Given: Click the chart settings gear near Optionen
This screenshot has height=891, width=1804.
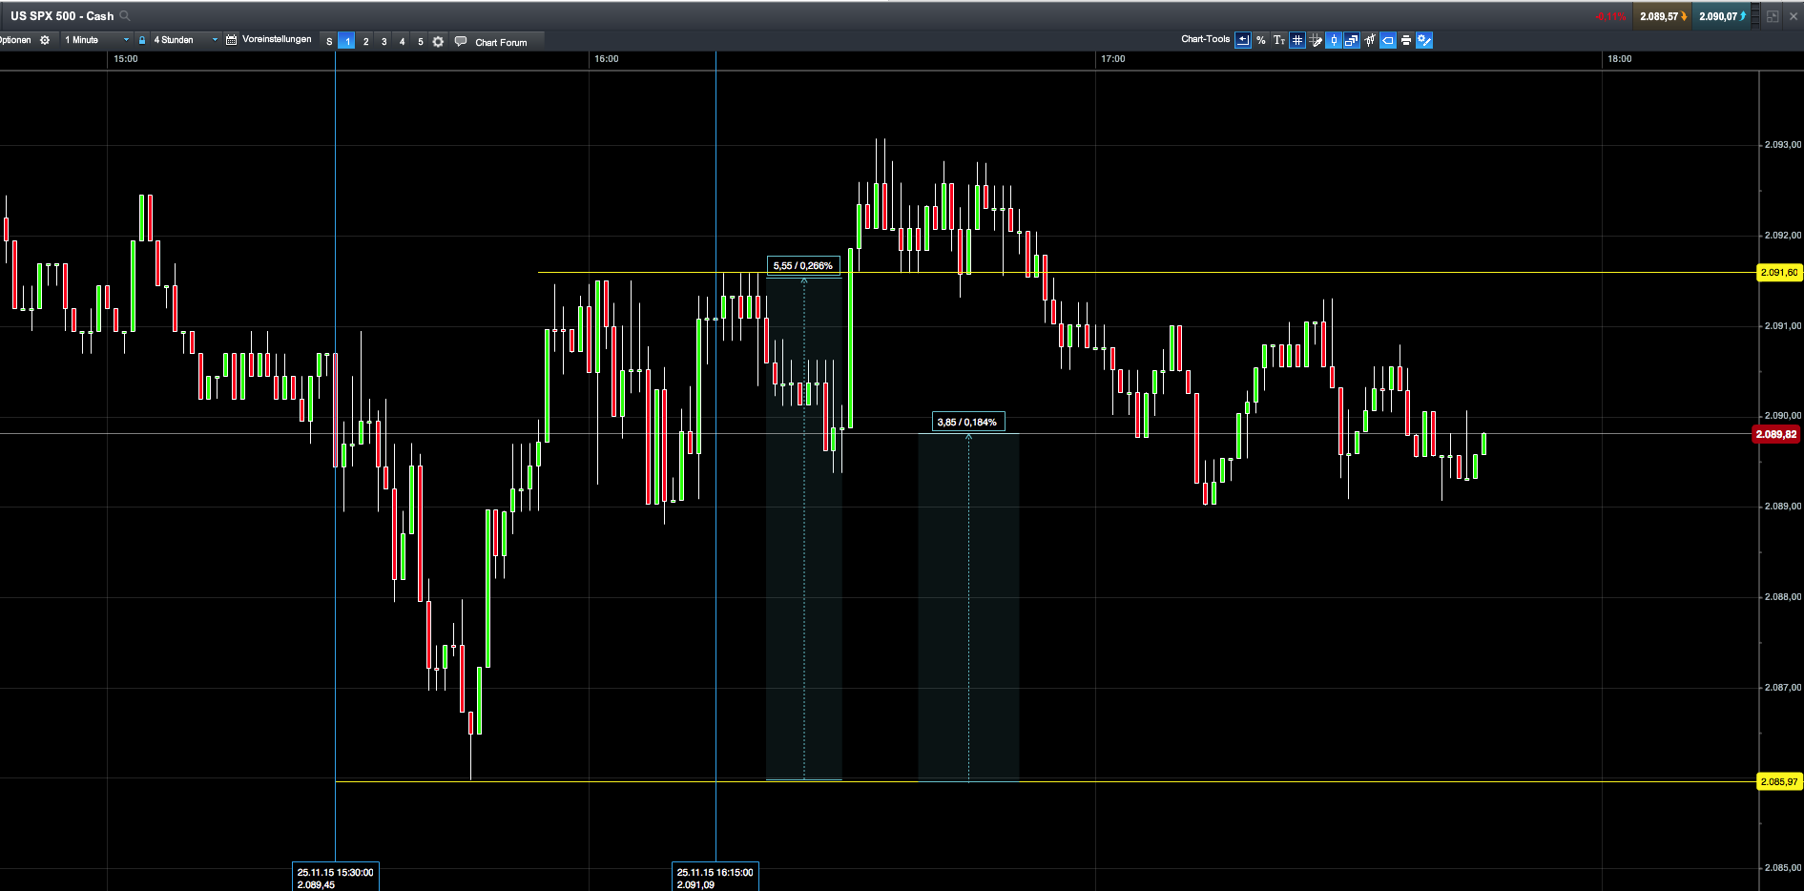Looking at the screenshot, I should 45,40.
